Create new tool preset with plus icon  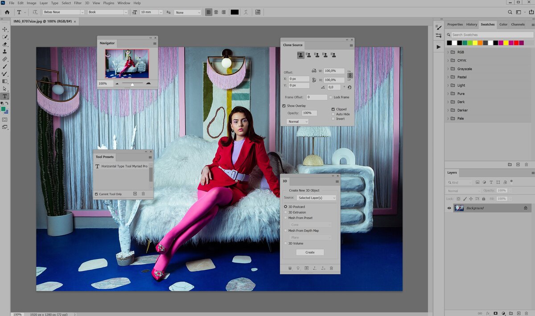pyautogui.click(x=135, y=194)
